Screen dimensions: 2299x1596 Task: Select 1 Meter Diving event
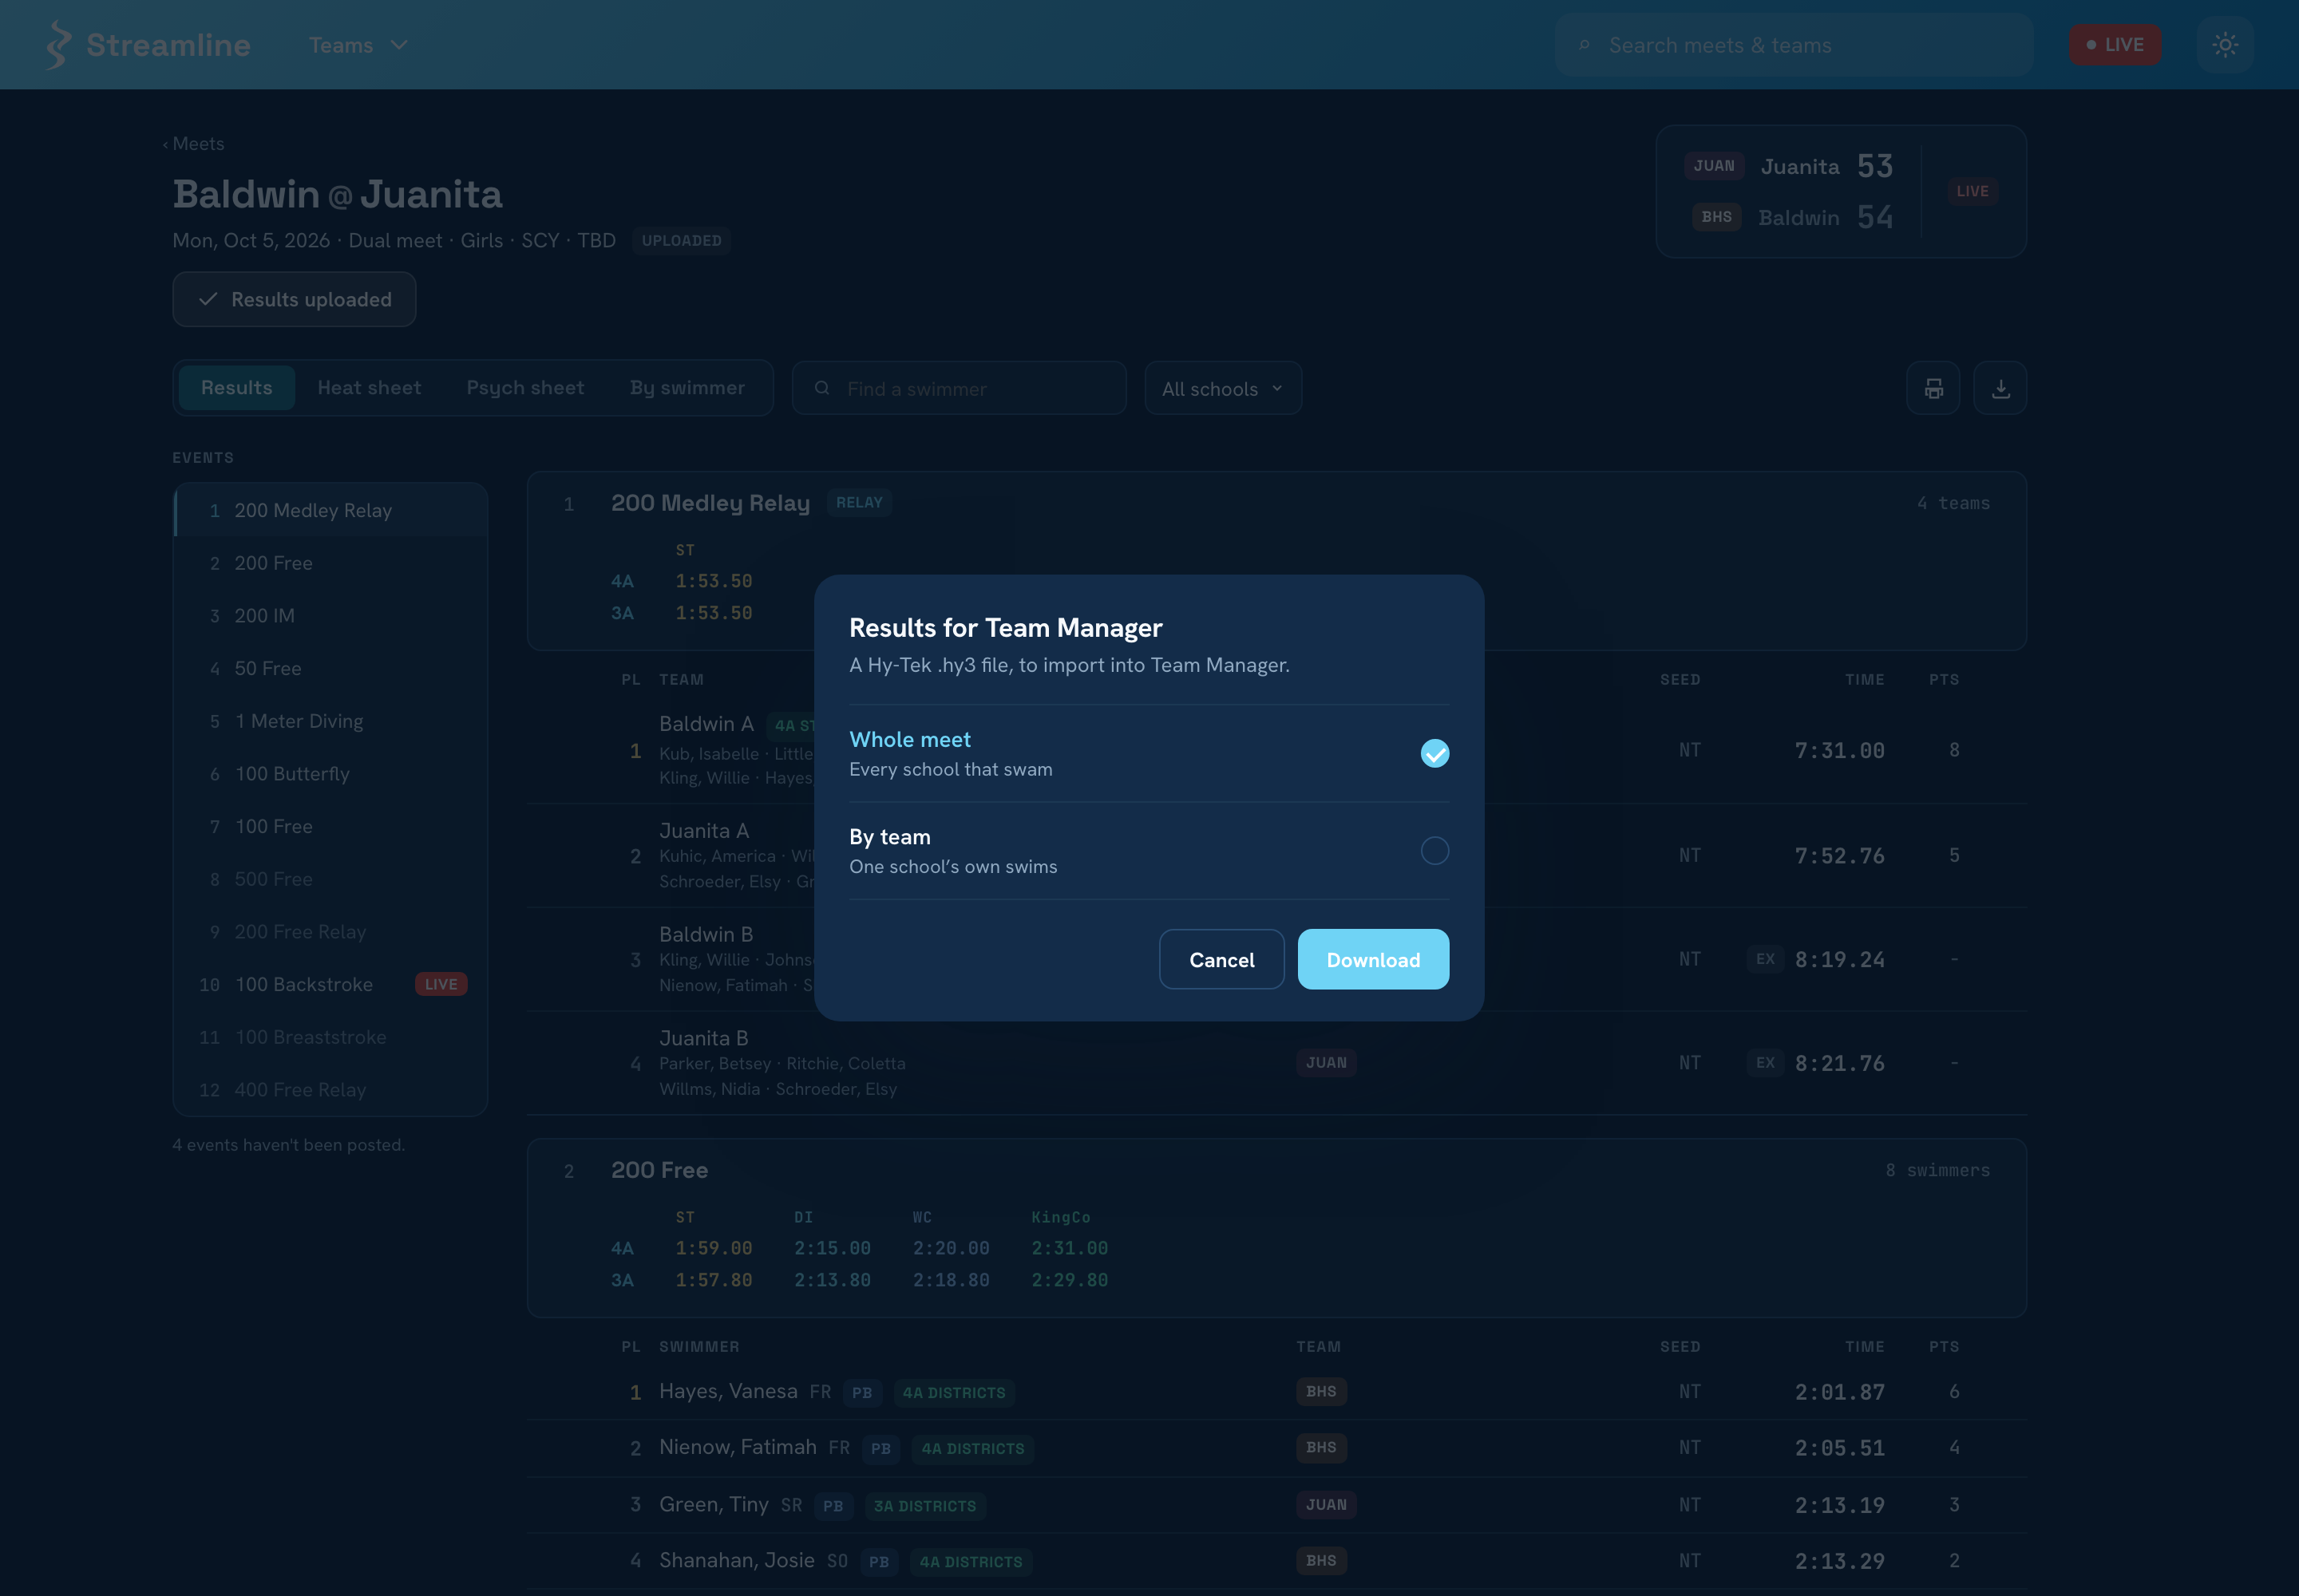click(x=331, y=721)
